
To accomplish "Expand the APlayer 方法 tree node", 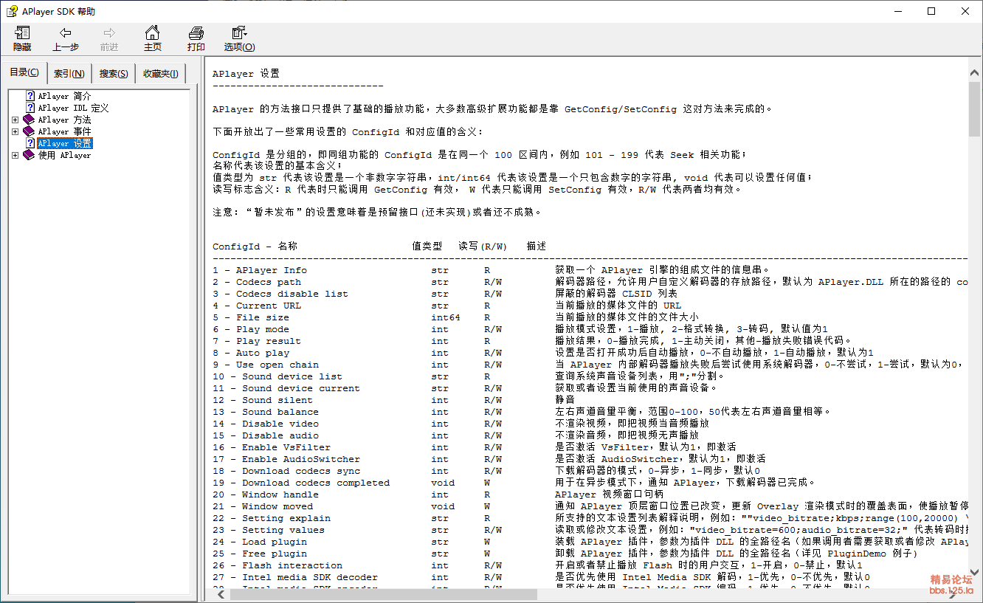I will (x=15, y=120).
